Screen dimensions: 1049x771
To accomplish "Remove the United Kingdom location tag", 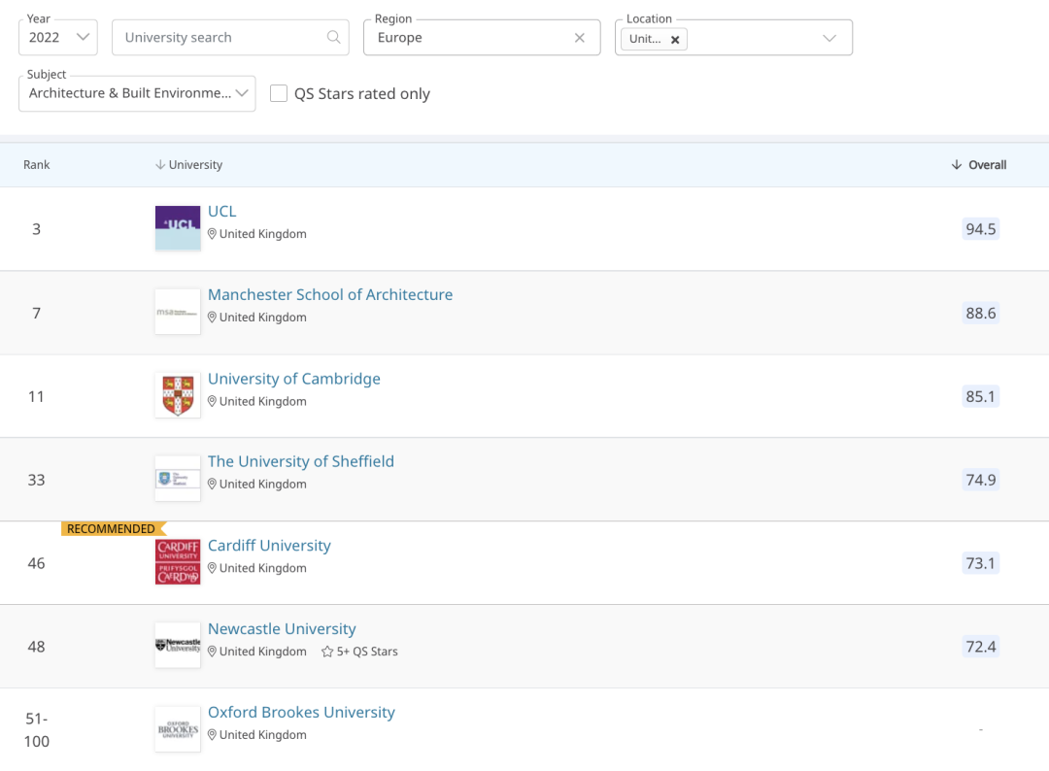I will [x=675, y=40].
